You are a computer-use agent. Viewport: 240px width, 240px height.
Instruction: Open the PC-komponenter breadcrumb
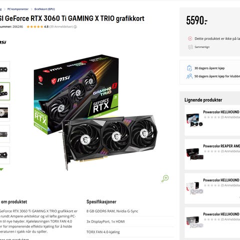pyautogui.click(x=18, y=9)
